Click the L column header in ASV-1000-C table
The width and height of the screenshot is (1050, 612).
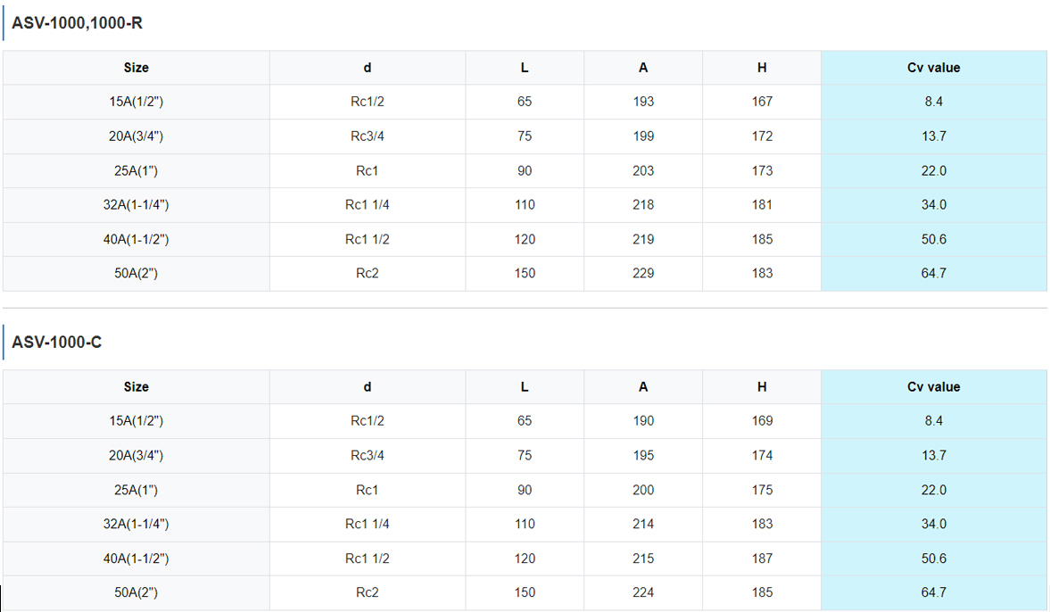pos(525,387)
